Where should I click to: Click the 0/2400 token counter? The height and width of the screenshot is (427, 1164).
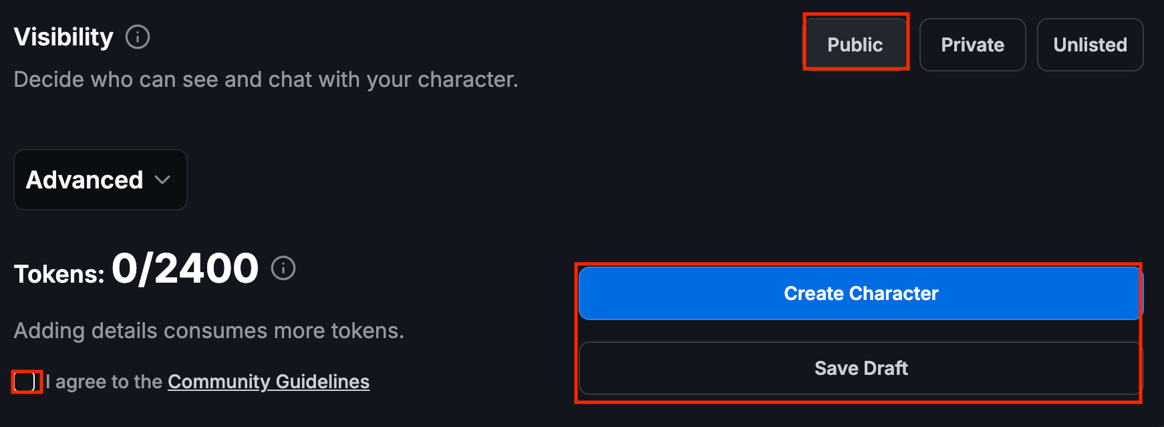click(185, 269)
